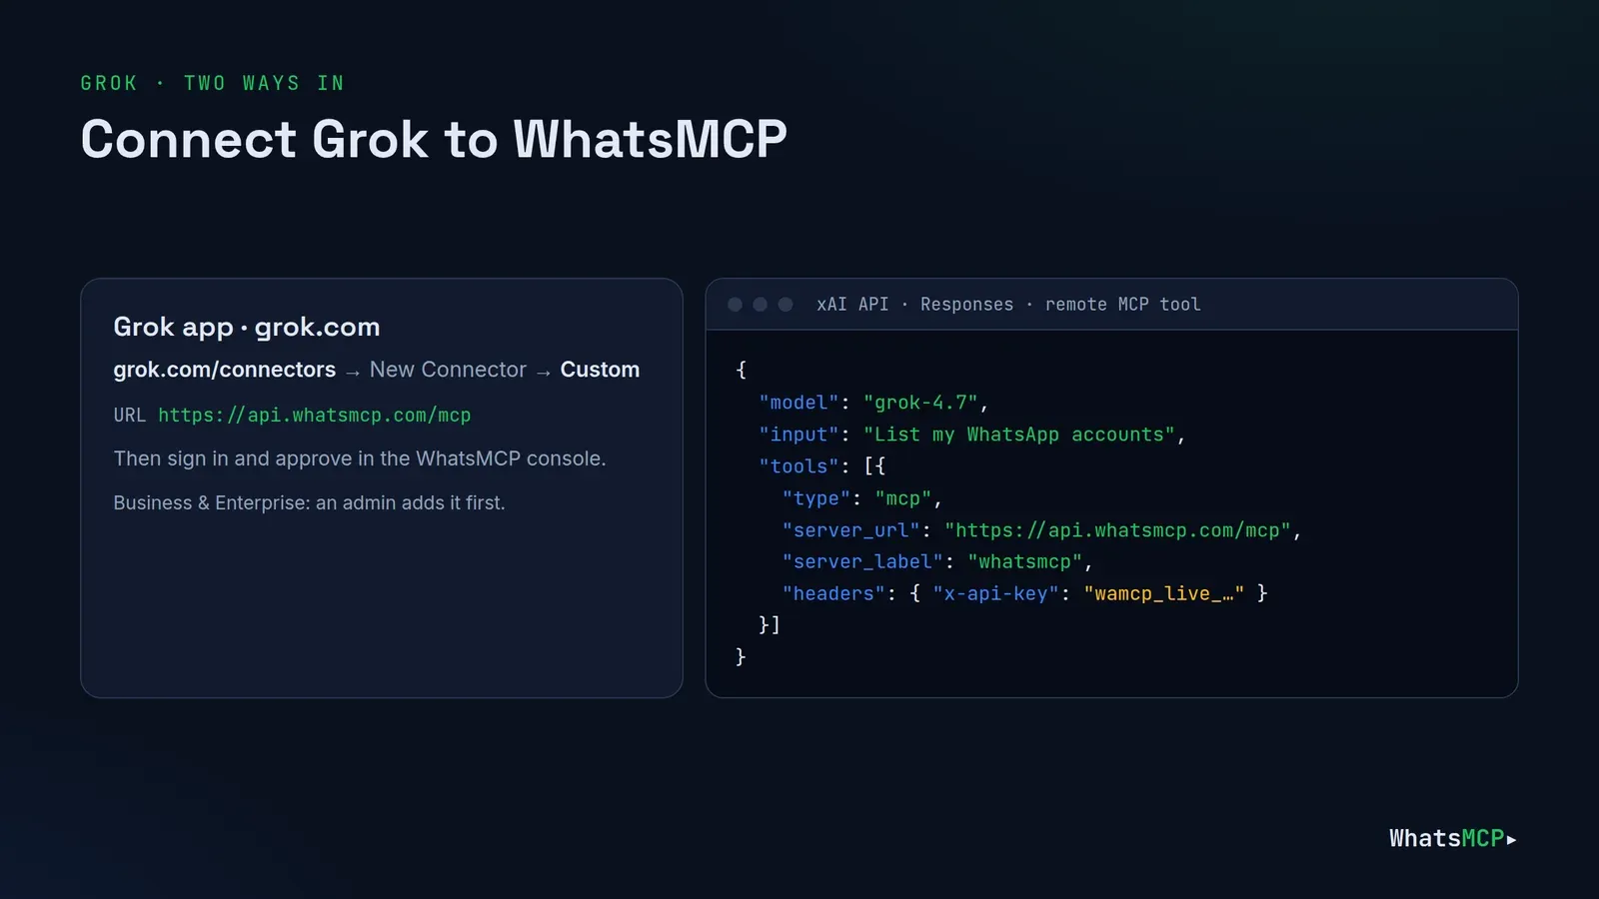Viewport: 1599px width, 899px height.
Task: Select the 'Custom' connector option text
Action: (600, 370)
